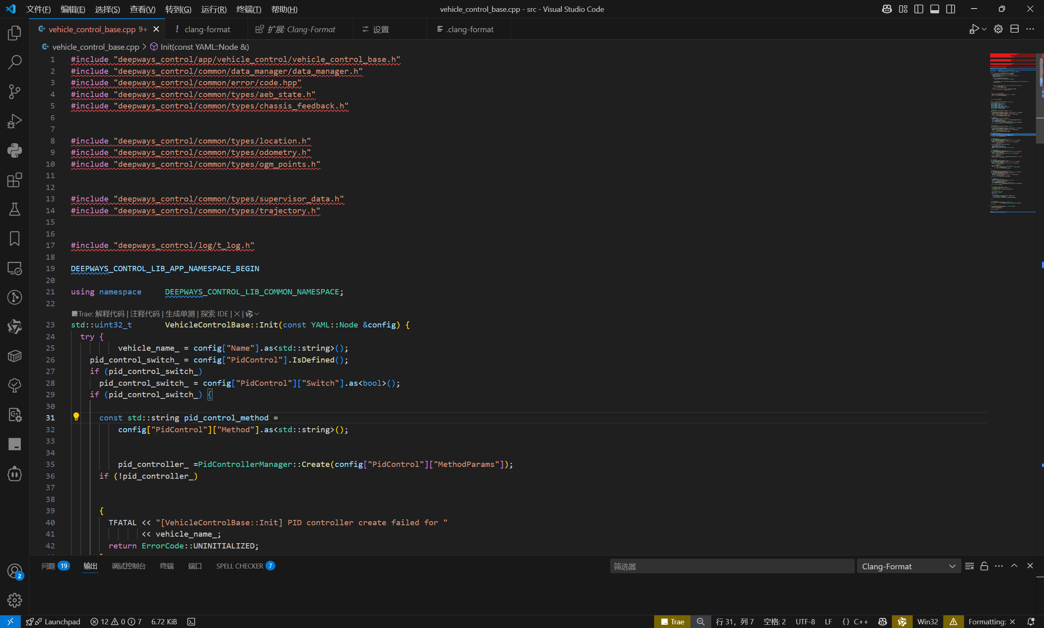
Task: Open the Search view in activity bar
Action: click(x=14, y=62)
